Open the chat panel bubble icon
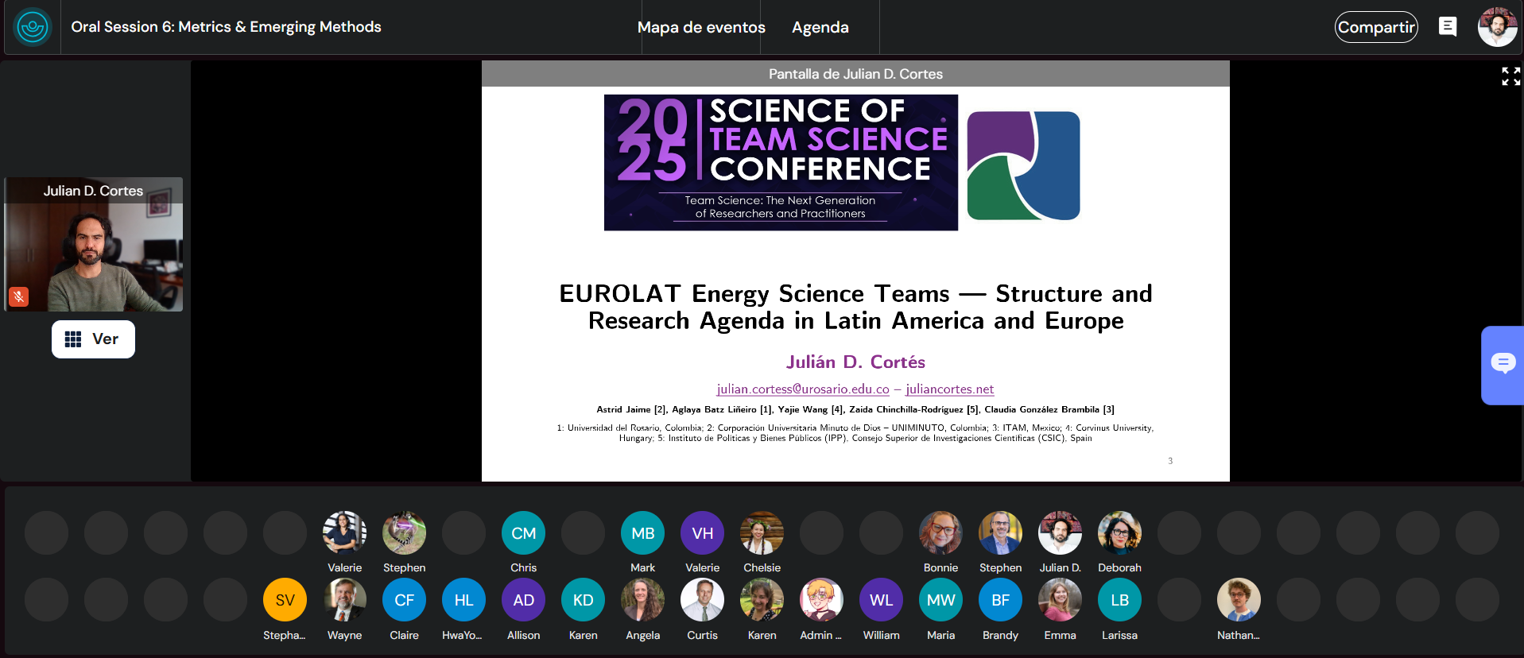This screenshot has height=658, width=1524. coord(1503,364)
